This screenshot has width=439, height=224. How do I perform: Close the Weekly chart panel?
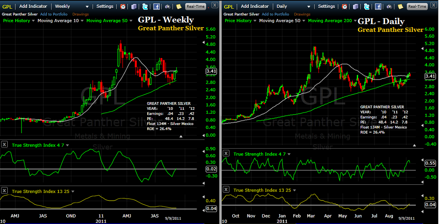(214, 5)
